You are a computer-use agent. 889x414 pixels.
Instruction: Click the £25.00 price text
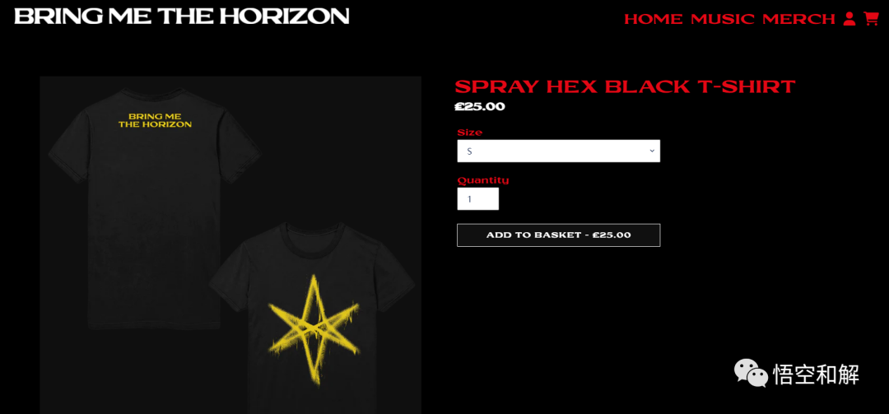coord(480,107)
